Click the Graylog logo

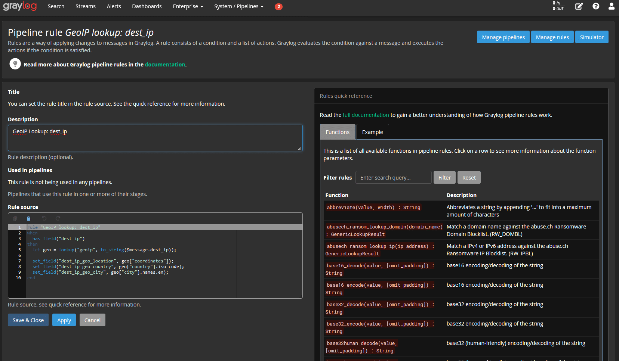pos(20,6)
